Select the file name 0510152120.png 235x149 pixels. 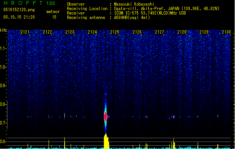(19, 10)
